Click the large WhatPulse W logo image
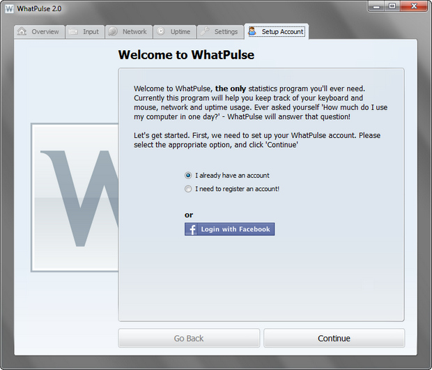 [x=75, y=197]
